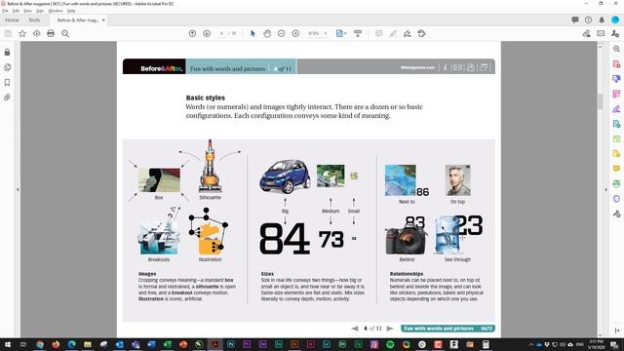This screenshot has width=624, height=351.
Task: Open the search tool in right pane
Action: pyautogui.click(x=616, y=49)
